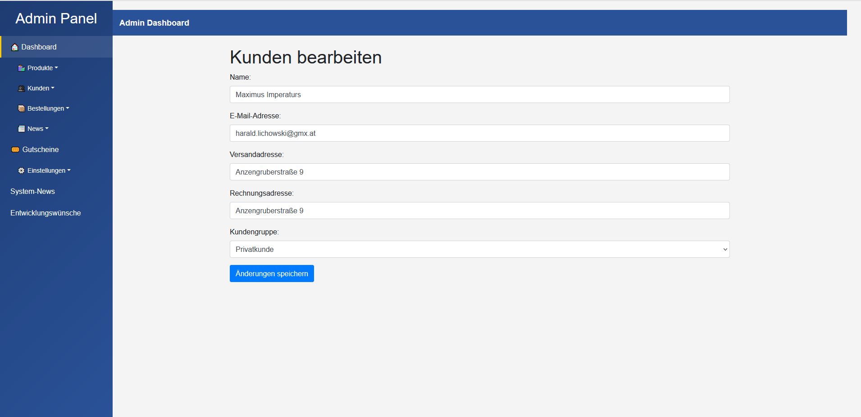Click the Produkte icon in sidebar
The image size is (861, 417).
pos(21,68)
